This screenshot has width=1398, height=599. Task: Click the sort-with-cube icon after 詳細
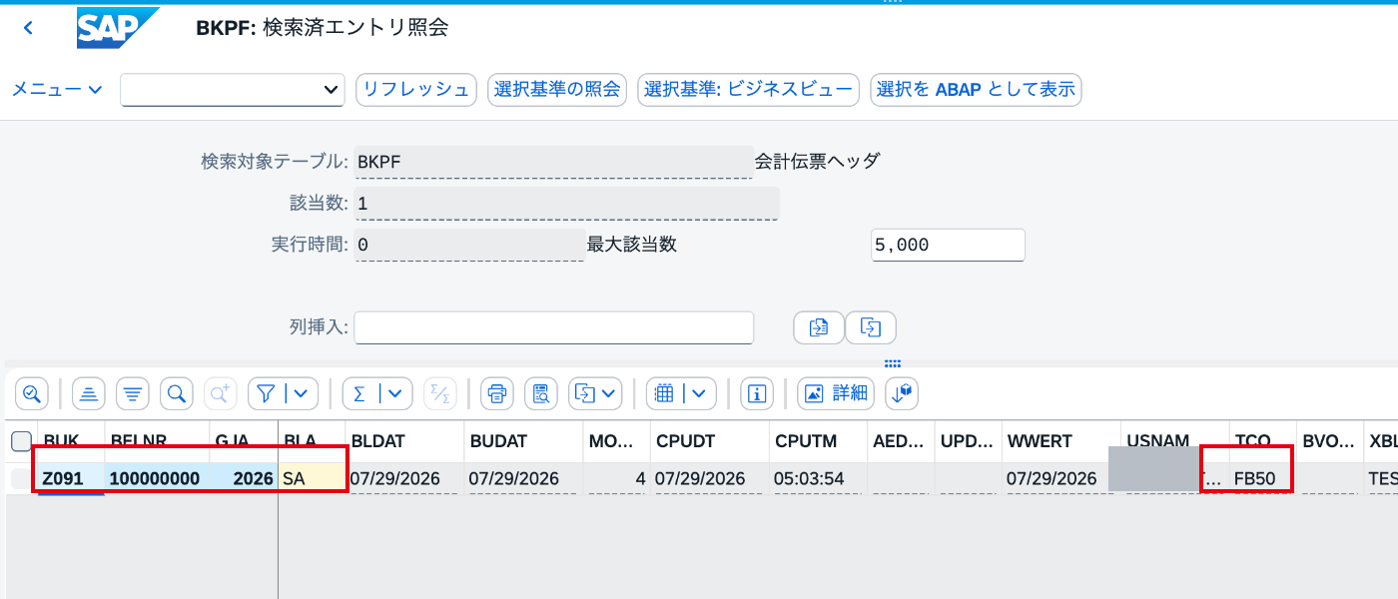click(x=902, y=393)
